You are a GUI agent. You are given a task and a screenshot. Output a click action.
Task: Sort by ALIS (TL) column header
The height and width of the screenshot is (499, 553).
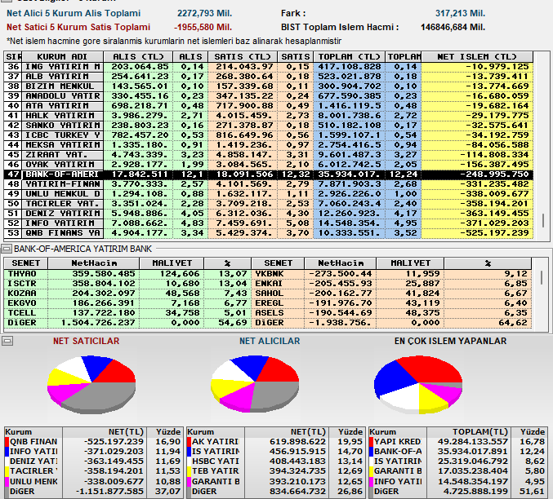[x=138, y=57]
